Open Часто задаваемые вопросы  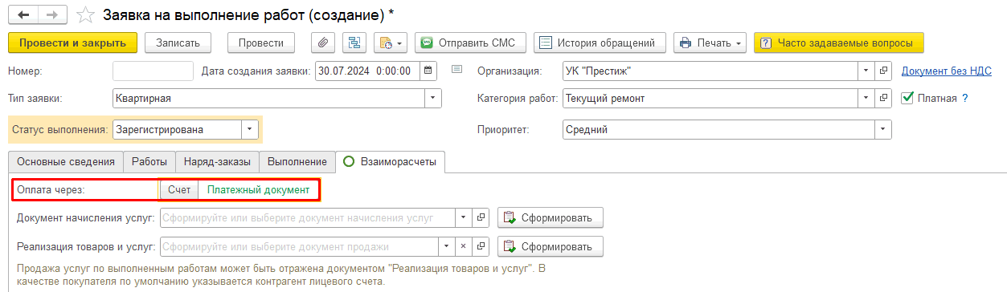pyautogui.click(x=839, y=42)
